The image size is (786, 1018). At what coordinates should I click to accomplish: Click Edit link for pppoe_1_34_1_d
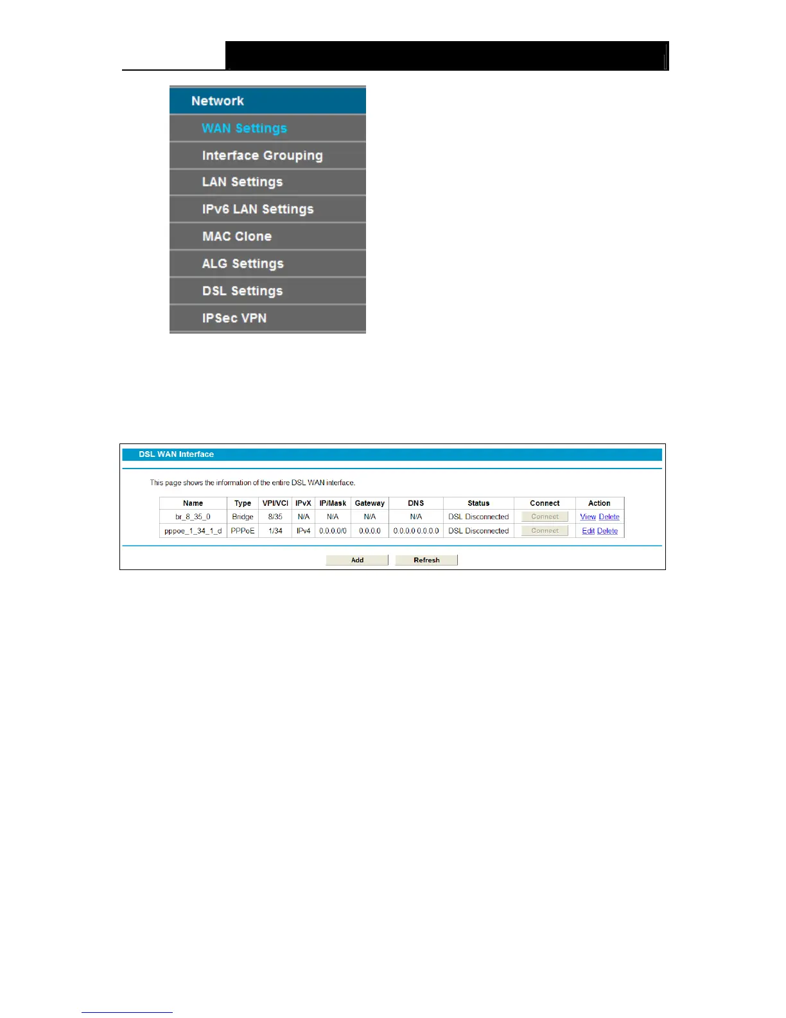click(588, 531)
